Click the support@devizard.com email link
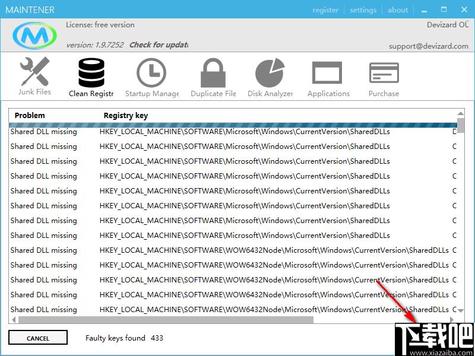This screenshot has height=356, width=475. pyautogui.click(x=429, y=46)
